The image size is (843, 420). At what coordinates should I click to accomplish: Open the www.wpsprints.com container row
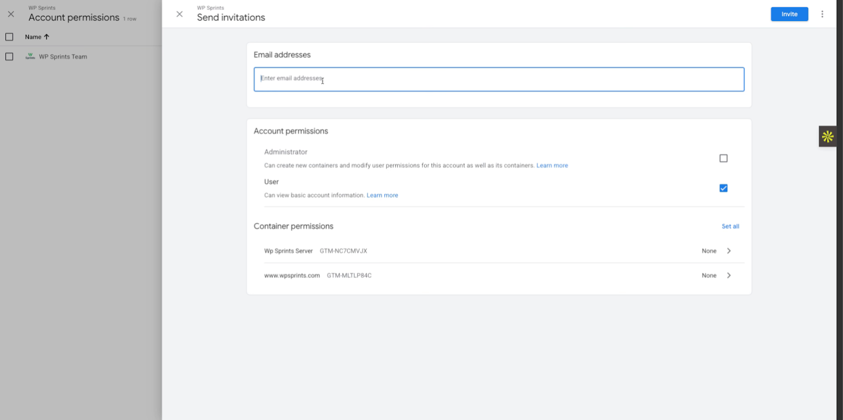click(x=474, y=276)
